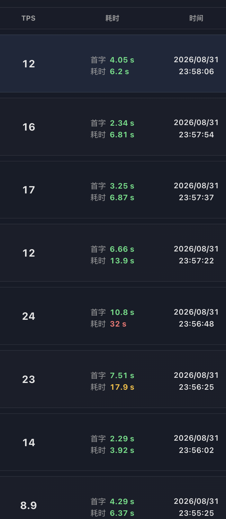Select the row timestamped 23:58:06
226x519 pixels.
click(113, 64)
